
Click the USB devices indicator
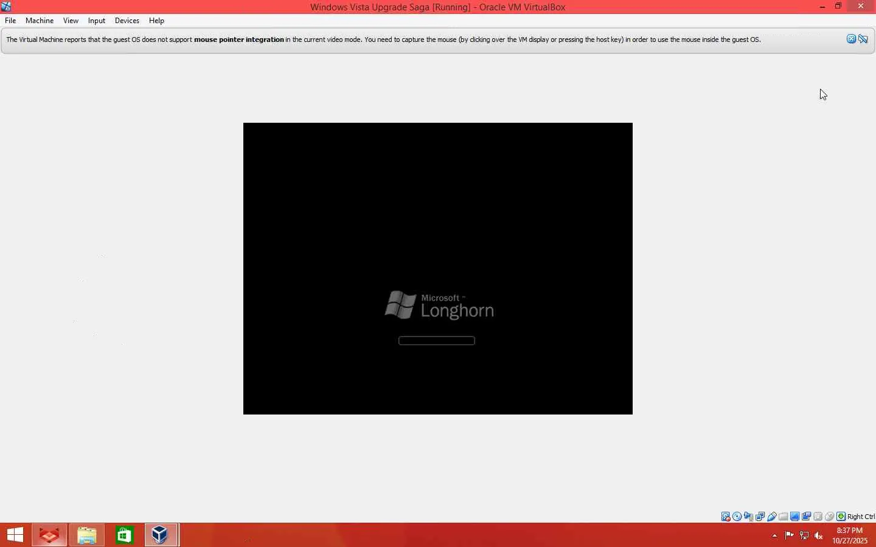[x=772, y=517]
